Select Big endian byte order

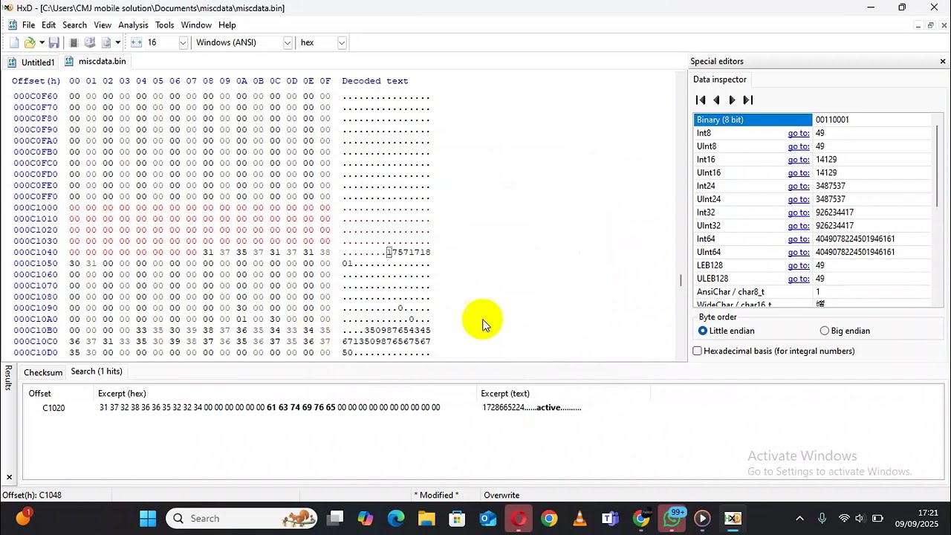click(845, 331)
